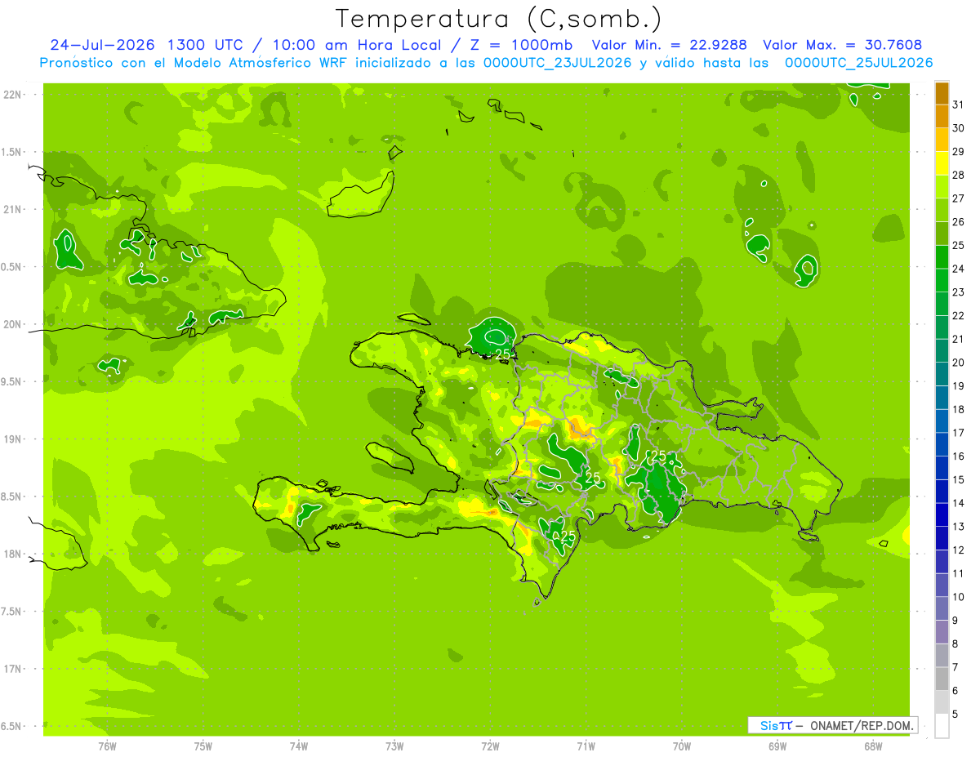This screenshot has height=757, width=980.
Task: Pick the teal legend swatch between 20 and 21
Action: tap(942, 351)
